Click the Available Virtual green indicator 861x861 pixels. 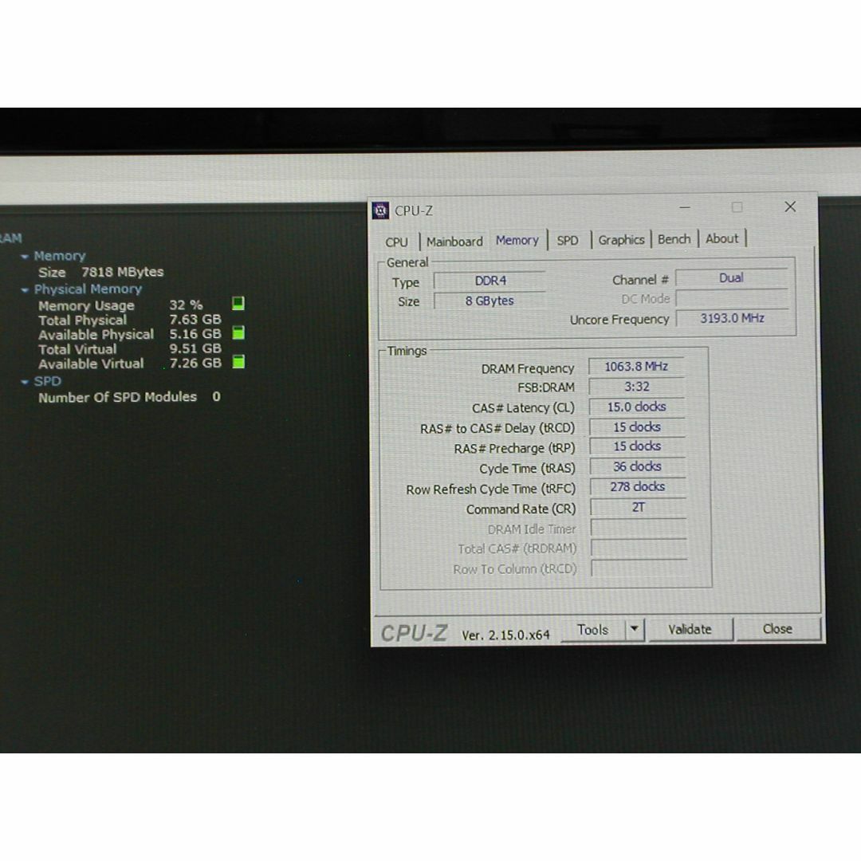(238, 361)
